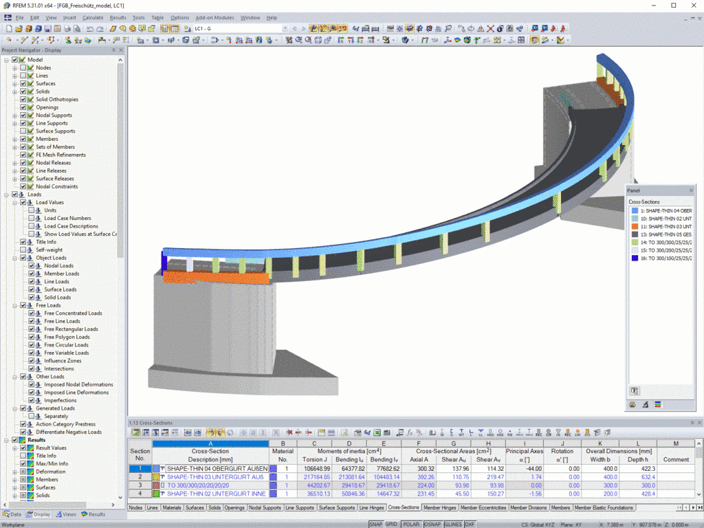Click the formula fx icon in table toolbar
This screenshot has width=704, height=528.
tap(410, 433)
